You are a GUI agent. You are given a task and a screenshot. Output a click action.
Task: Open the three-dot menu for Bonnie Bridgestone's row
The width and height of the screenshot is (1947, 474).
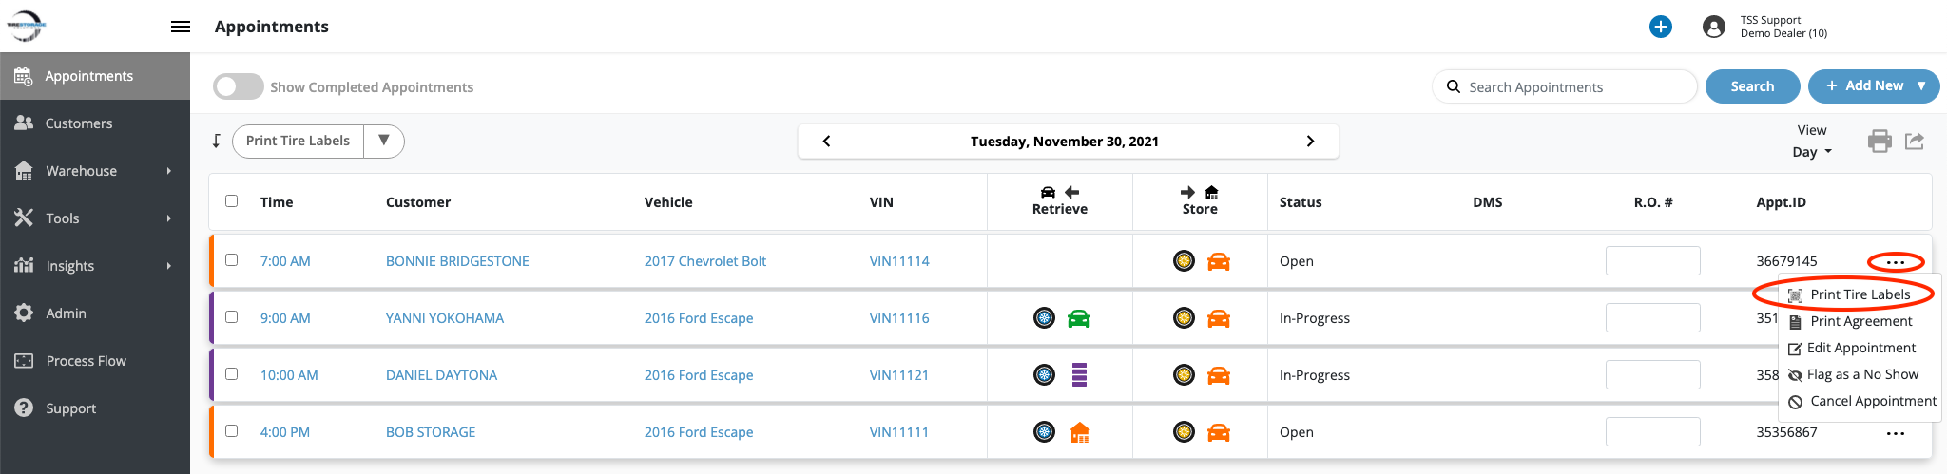1896,262
